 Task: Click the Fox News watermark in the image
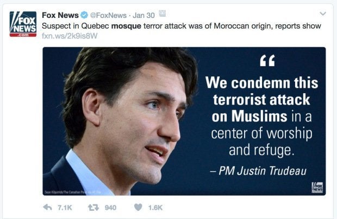[x=317, y=188]
